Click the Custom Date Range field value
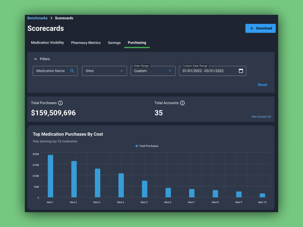 click(203, 71)
